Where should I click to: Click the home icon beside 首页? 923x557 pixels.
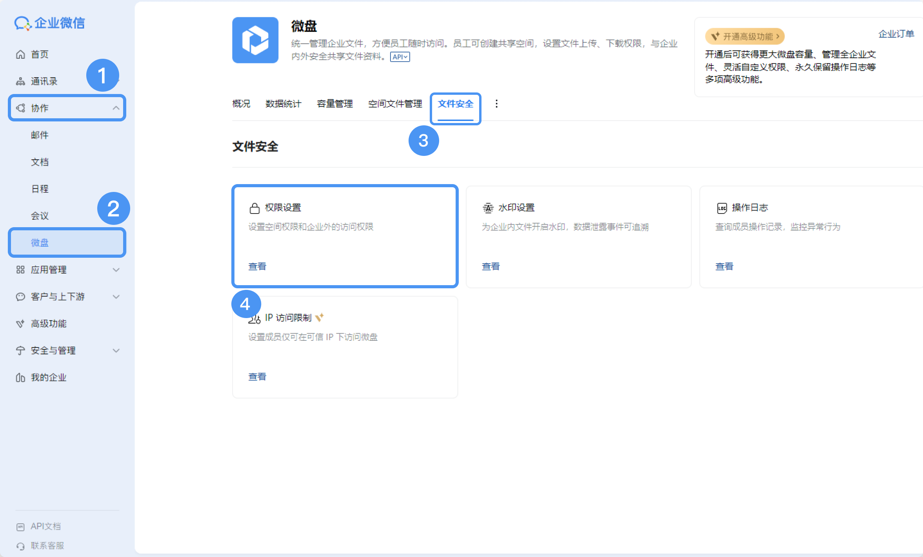tap(20, 54)
